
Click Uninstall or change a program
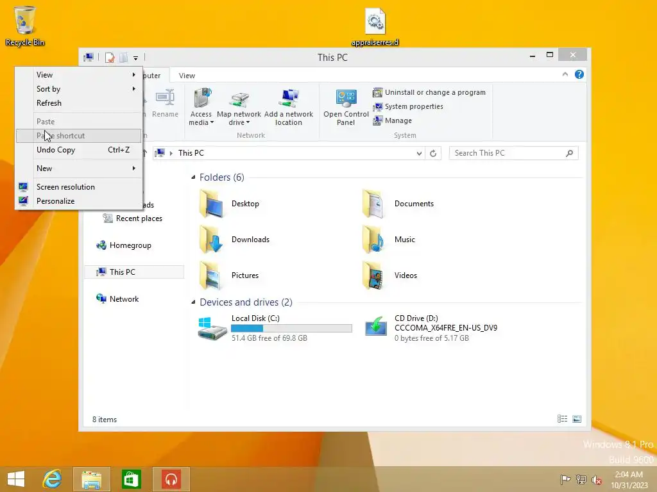429,92
